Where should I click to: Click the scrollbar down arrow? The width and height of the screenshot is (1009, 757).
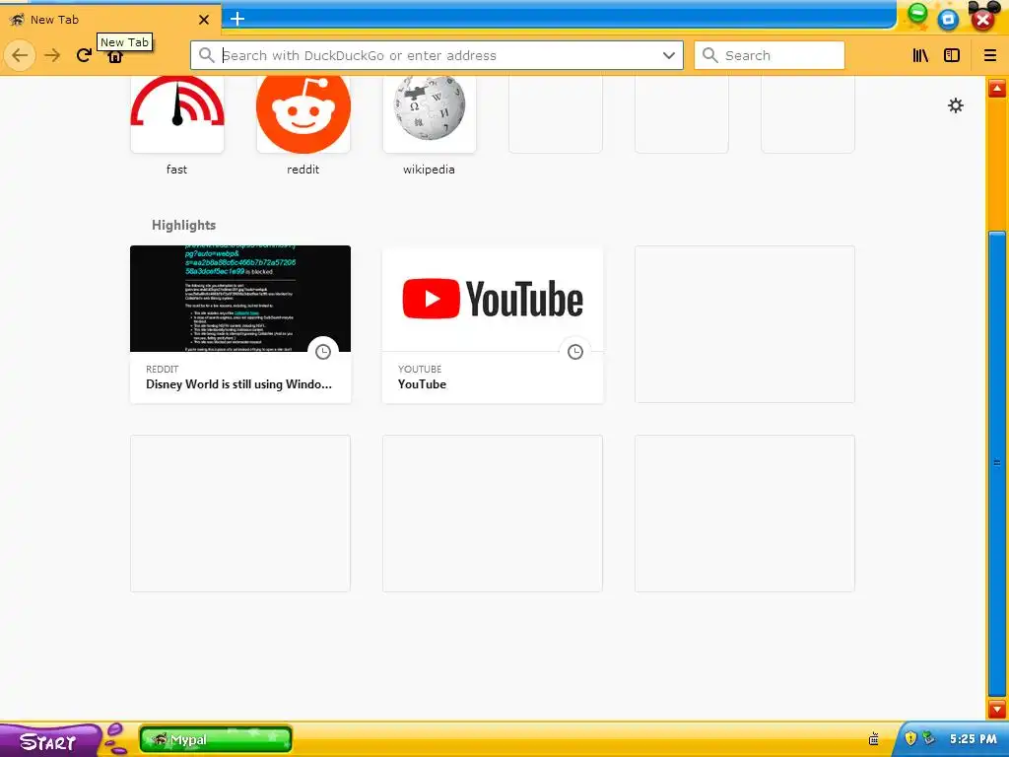pos(997,710)
